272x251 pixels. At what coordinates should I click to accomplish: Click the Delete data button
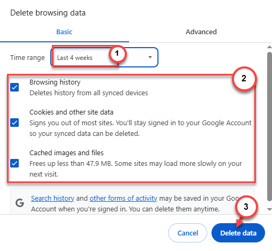click(238, 233)
